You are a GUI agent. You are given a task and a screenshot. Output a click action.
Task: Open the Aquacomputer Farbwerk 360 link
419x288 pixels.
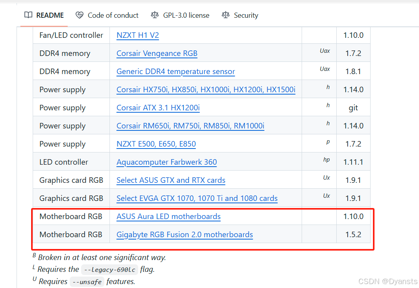tap(167, 162)
